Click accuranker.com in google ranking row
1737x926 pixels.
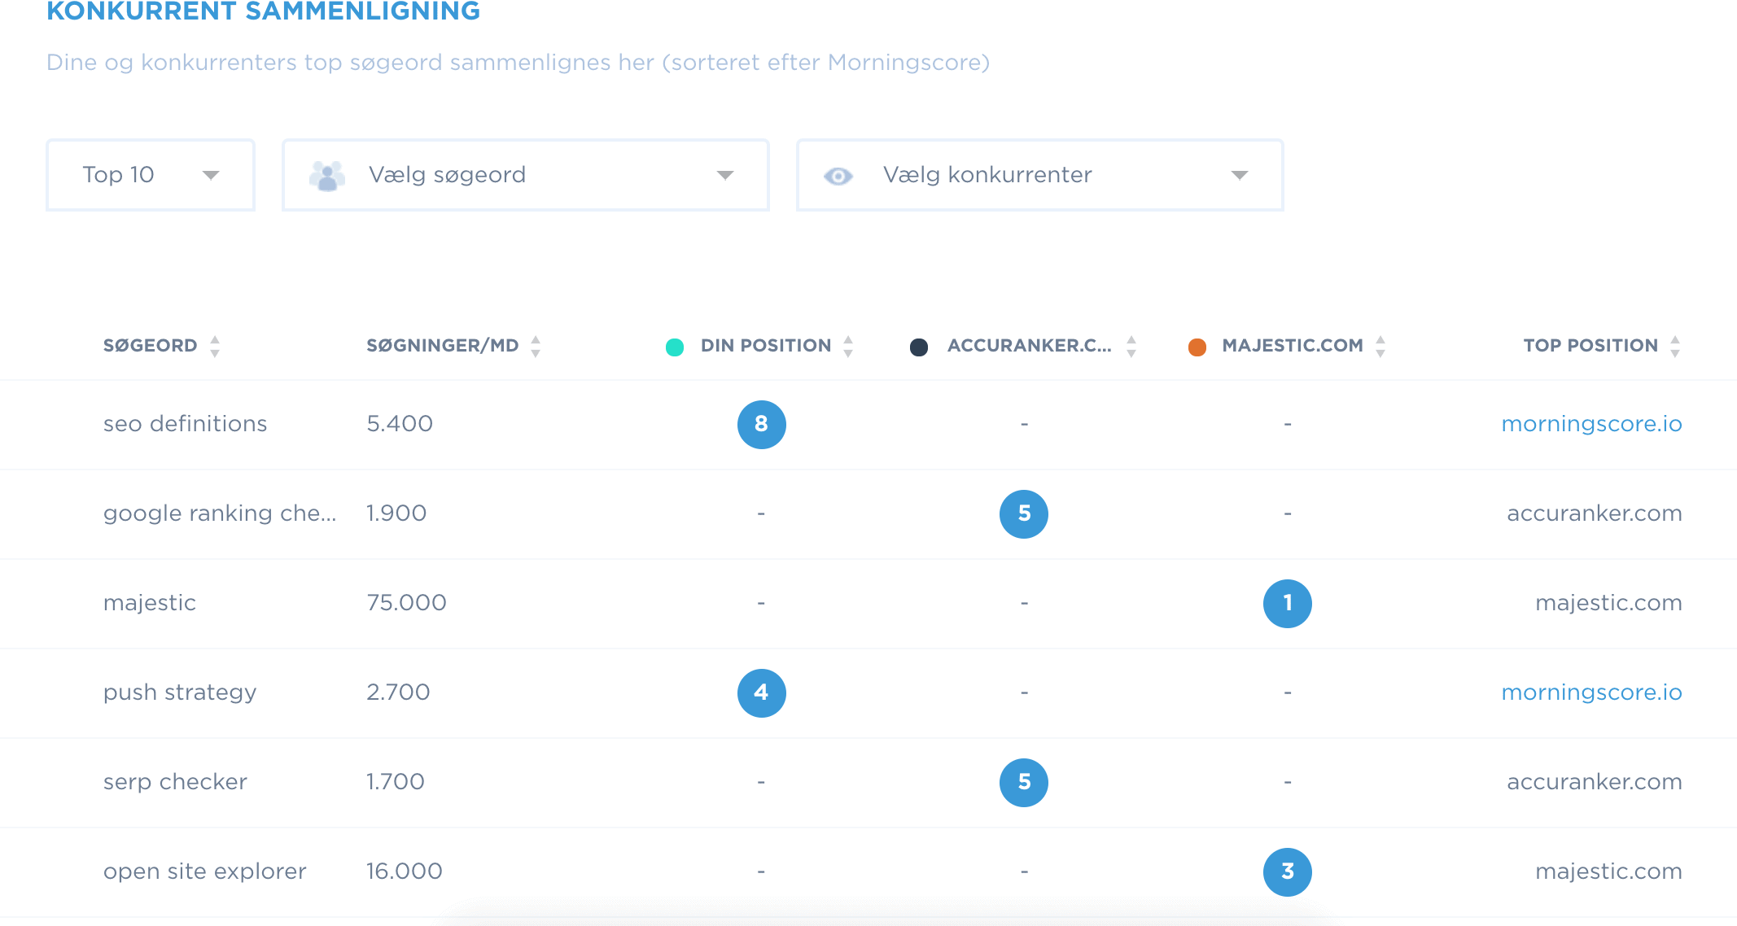tap(1594, 513)
